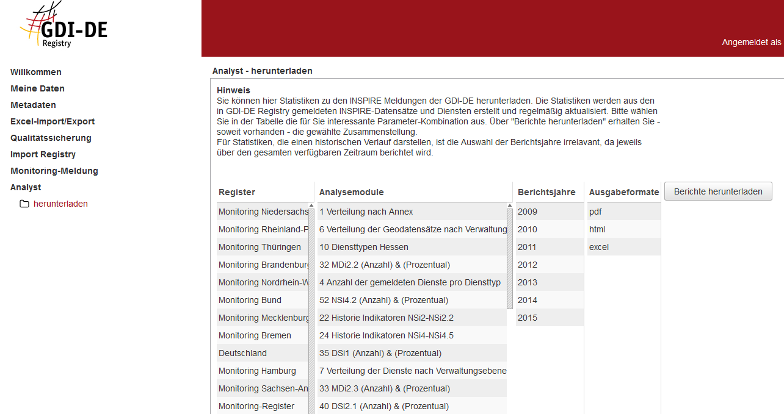Image resolution: width=784 pixels, height=414 pixels.
Task: Open Meine Daten in the sidebar
Action: pos(37,88)
